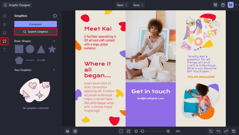Viewport: 239px width, 135px height.
Task: Select the kai@kraftykai.com text
Action: [151, 98]
